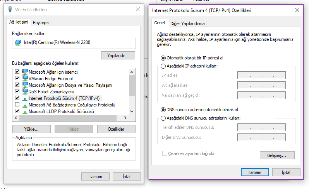The width and height of the screenshot is (309, 189).
Task: Check the 'Çıkarken ayarları doğrula' checkbox
Action: [165, 154]
